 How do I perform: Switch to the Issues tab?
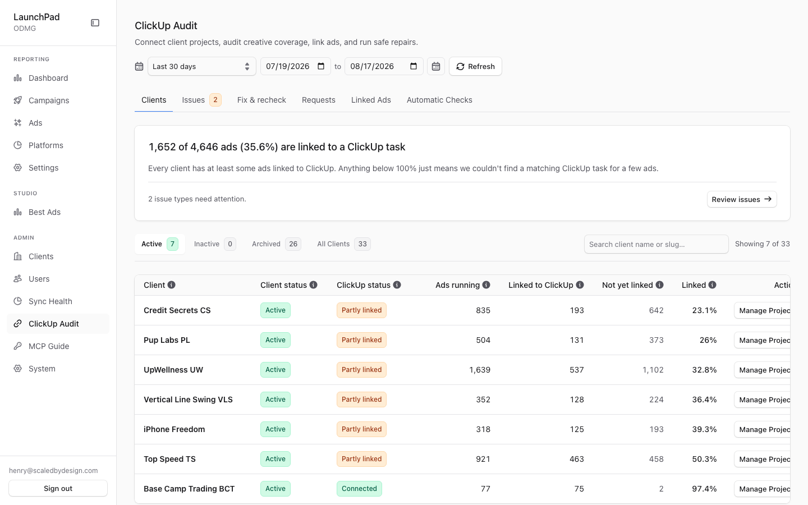coord(201,100)
